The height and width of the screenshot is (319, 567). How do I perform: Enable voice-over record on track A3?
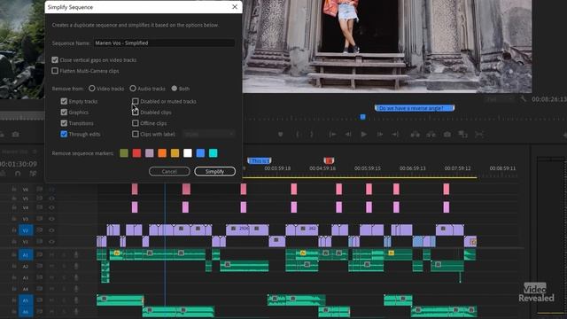click(x=76, y=277)
